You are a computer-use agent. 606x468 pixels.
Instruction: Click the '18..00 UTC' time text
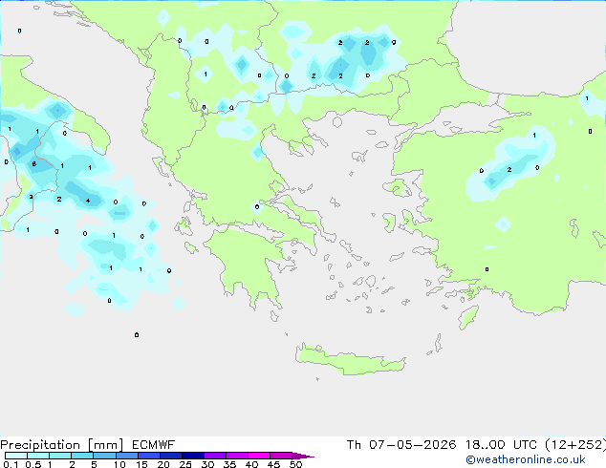[x=501, y=445]
